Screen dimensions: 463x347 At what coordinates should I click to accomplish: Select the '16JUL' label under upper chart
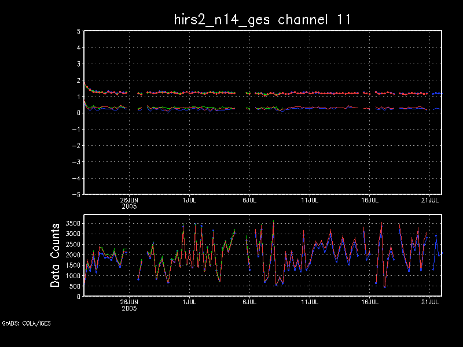(370, 200)
